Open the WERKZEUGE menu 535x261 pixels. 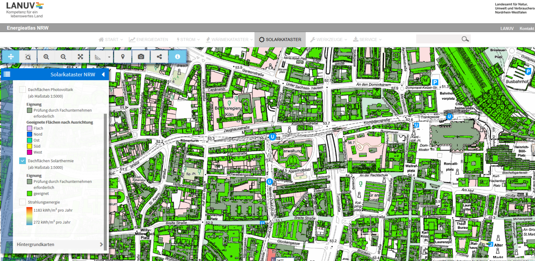tap(329, 40)
